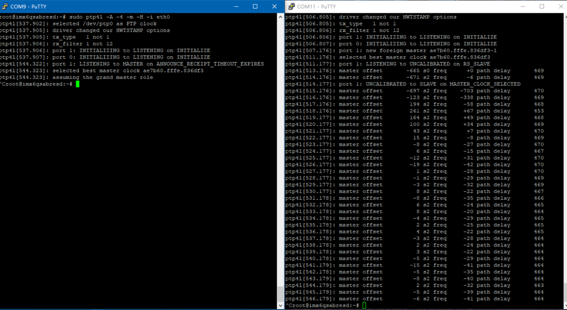Open the COM9 PuTTY system menu icon

tap(5, 6)
